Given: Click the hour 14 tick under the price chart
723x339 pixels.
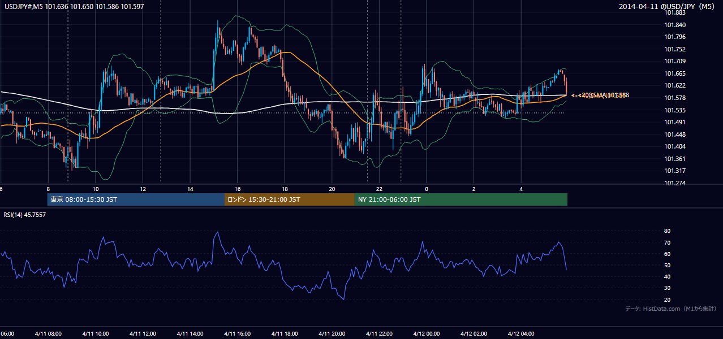Looking at the screenshot, I should [190, 189].
